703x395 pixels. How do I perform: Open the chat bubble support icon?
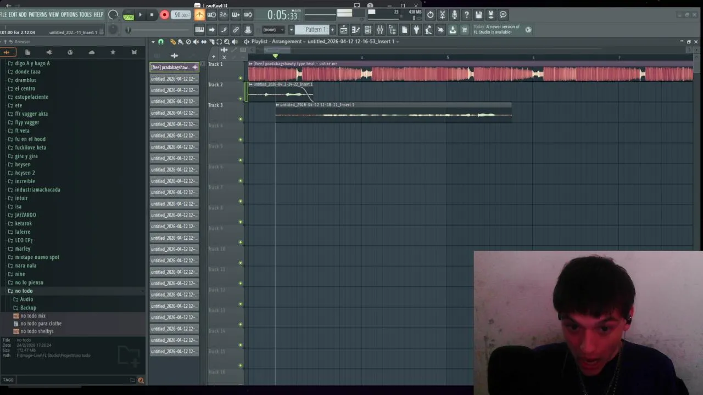click(503, 15)
